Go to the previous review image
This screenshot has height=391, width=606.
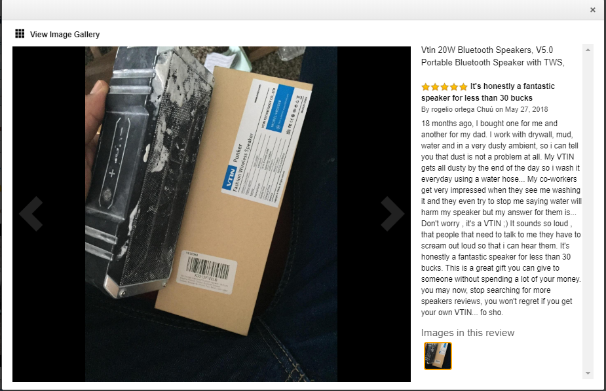[31, 214]
